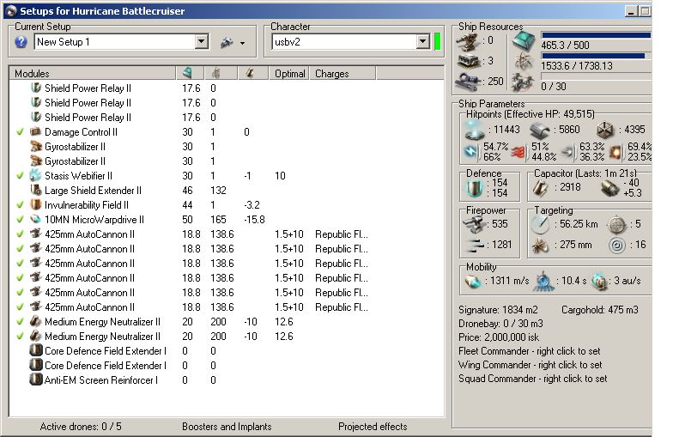The width and height of the screenshot is (673, 437).
Task: Sort by the capacitor column header icon
Action: tap(249, 74)
